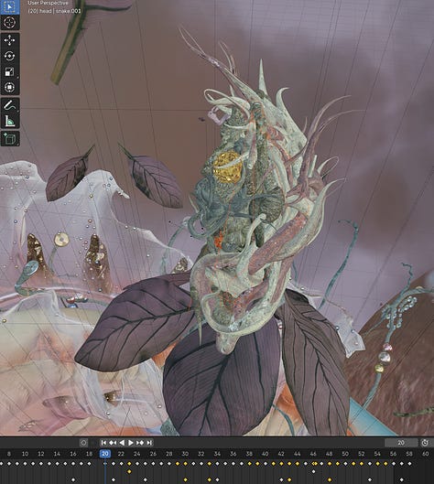Pick the Scale tool
434x484 pixels.
point(9,72)
